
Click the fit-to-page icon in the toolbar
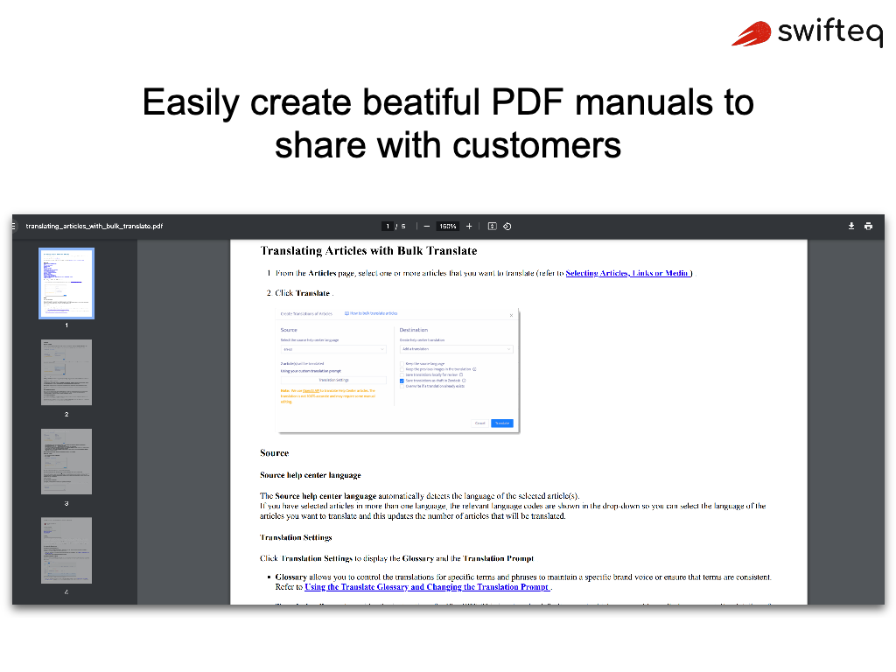tap(492, 226)
